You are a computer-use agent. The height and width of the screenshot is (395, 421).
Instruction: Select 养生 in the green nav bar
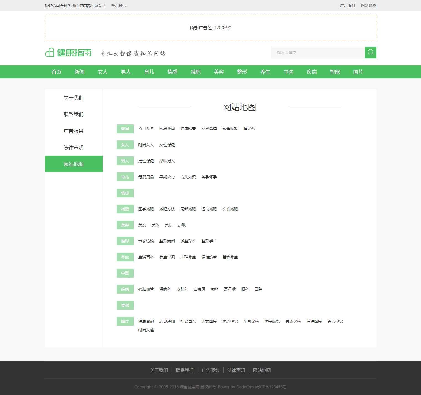265,72
